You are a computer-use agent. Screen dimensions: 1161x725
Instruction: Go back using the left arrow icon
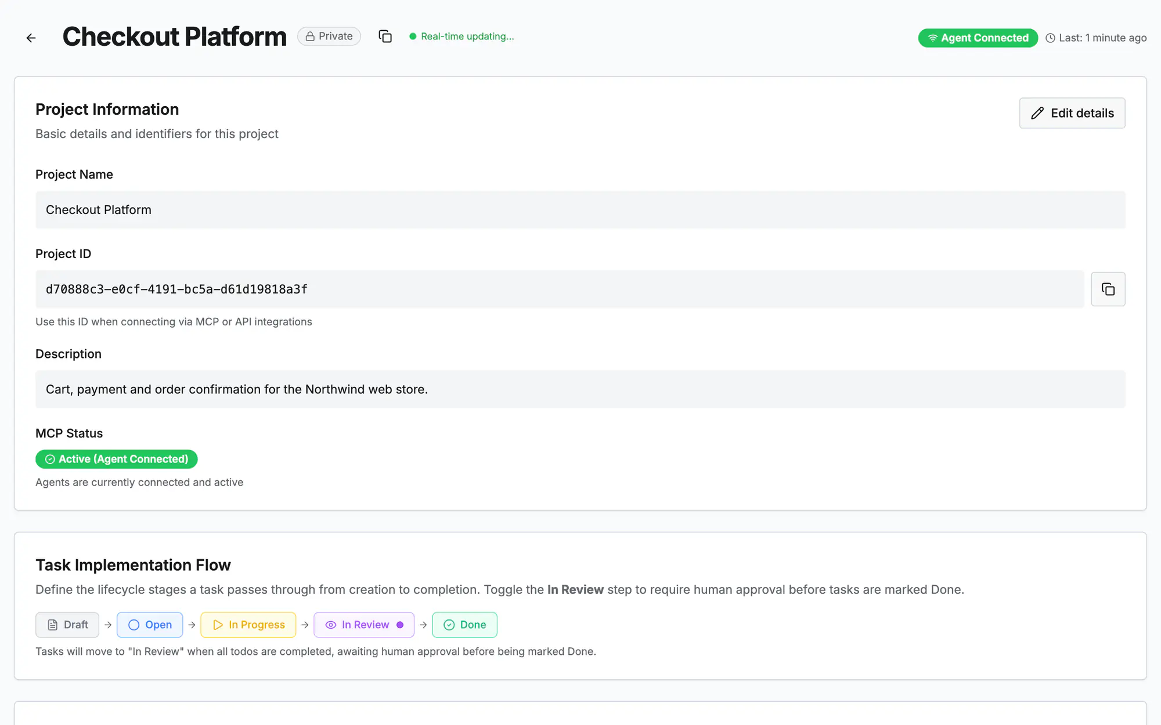[x=31, y=38]
